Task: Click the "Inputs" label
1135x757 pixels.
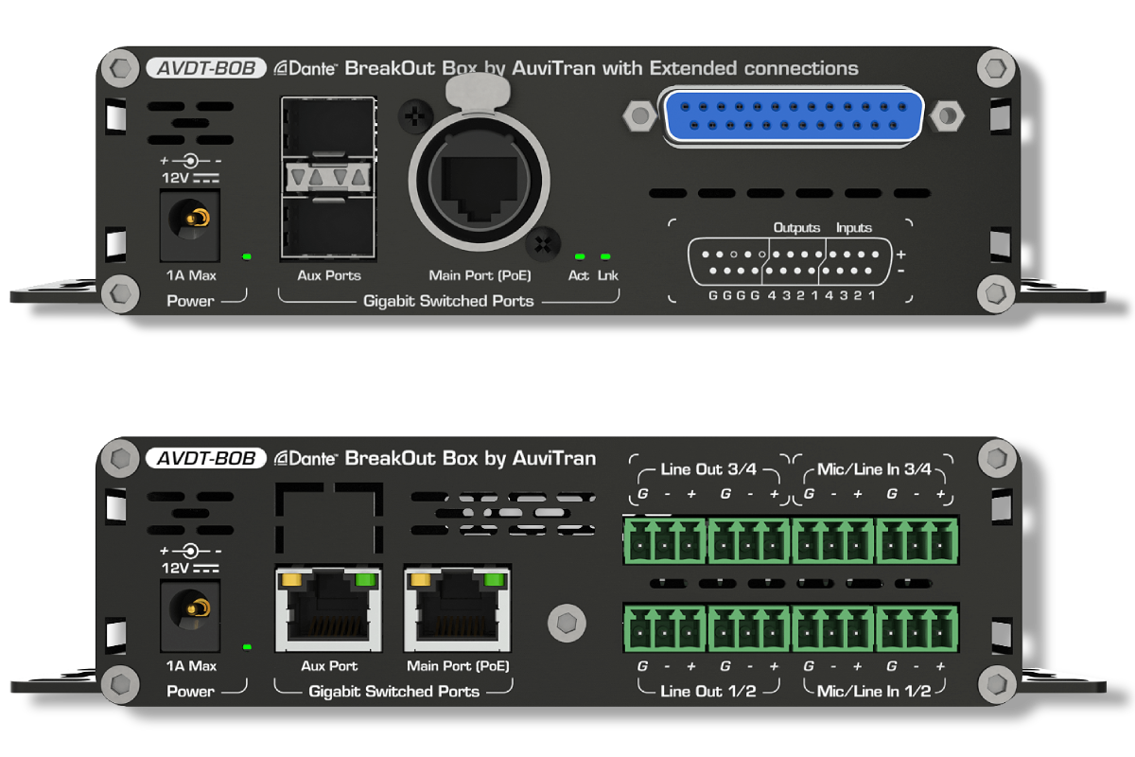Action: pyautogui.click(x=854, y=228)
